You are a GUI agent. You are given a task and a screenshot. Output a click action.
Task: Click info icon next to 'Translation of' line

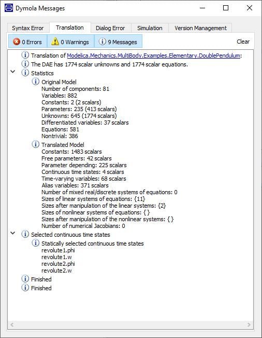[x=25, y=55]
